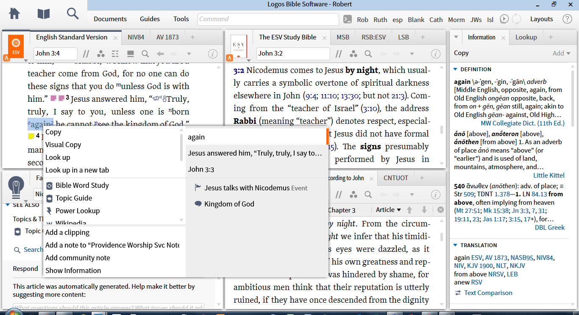Click the John 3:2 reference box

[293, 54]
